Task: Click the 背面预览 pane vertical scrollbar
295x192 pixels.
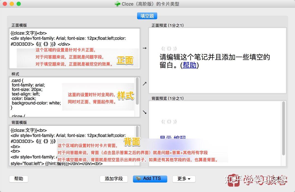Action: coord(284,128)
